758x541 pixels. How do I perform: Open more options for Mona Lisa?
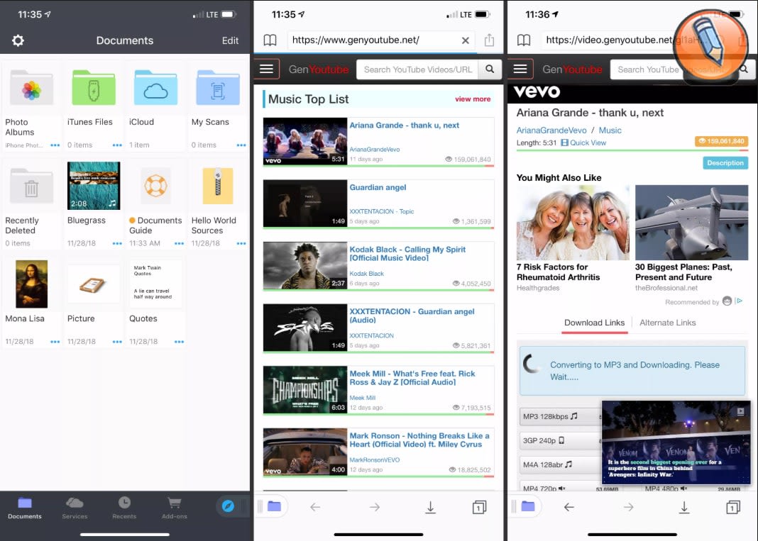click(x=55, y=342)
